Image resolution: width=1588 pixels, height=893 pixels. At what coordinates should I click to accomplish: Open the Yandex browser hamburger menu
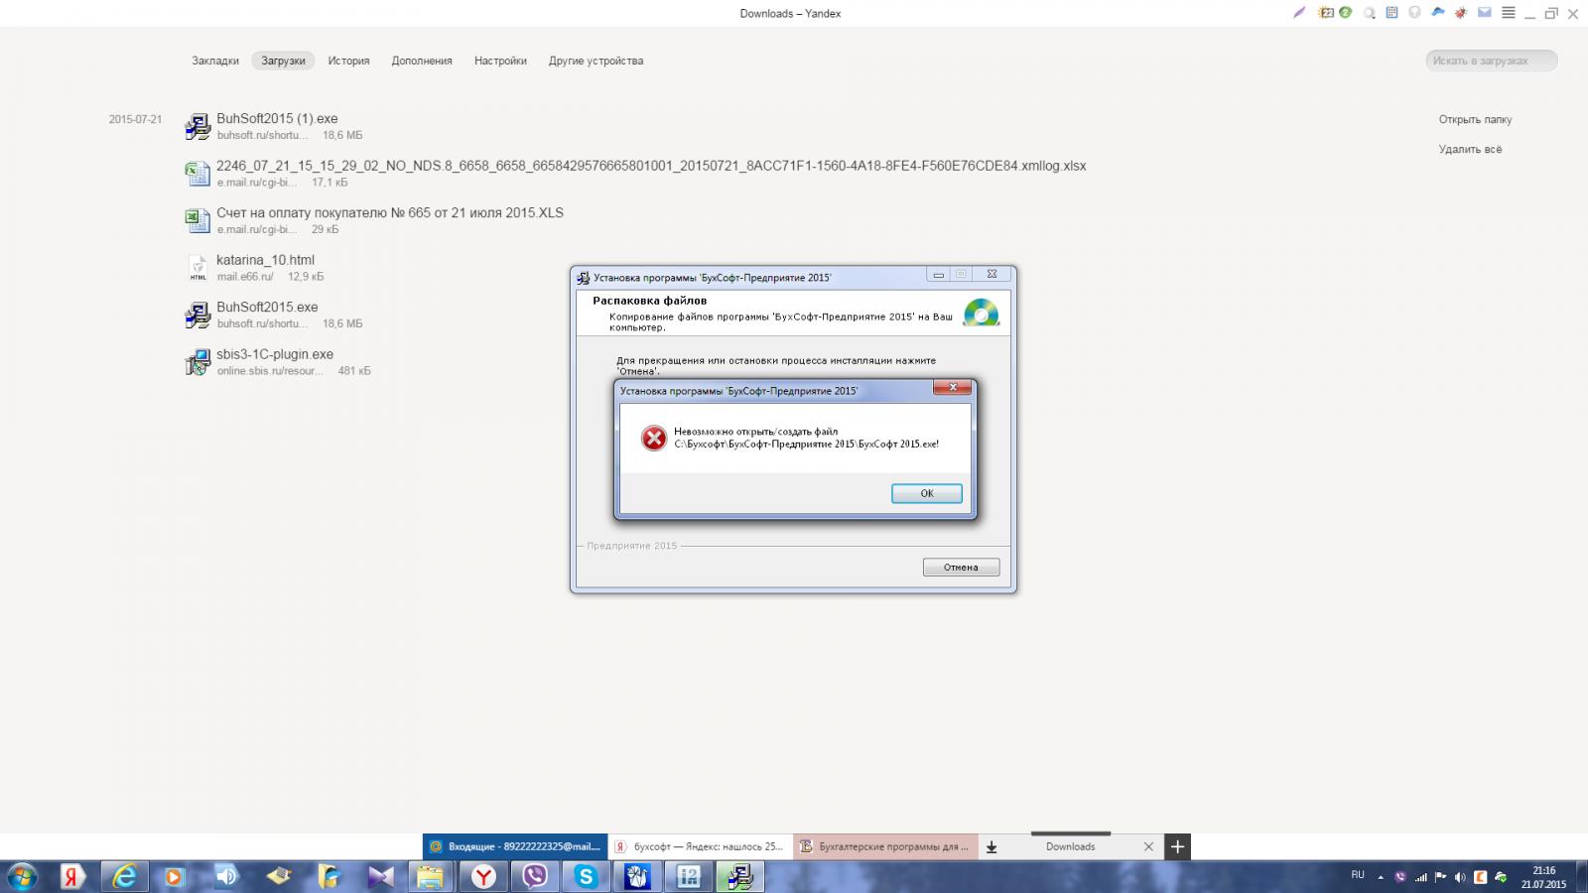pos(1509,13)
